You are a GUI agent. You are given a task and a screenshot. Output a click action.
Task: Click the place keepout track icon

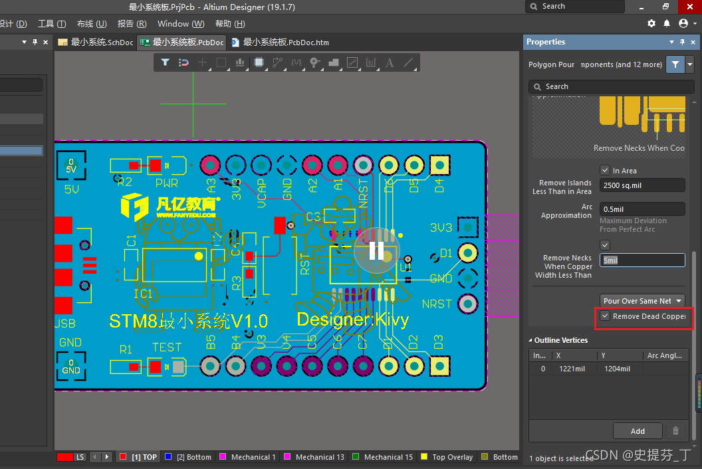click(352, 62)
